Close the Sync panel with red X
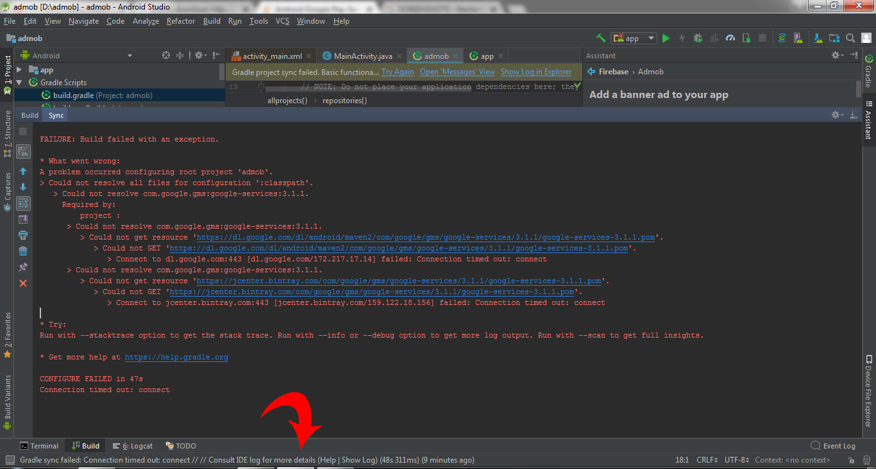 pyautogui.click(x=23, y=283)
